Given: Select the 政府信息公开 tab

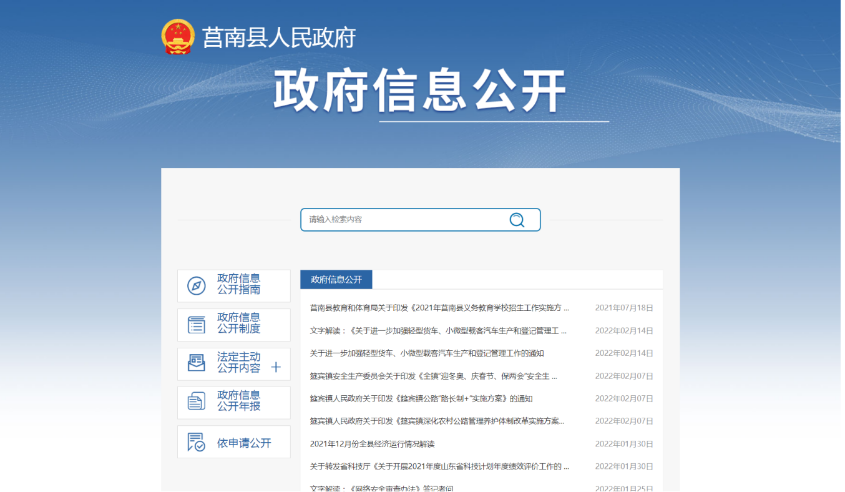Looking at the screenshot, I should pos(336,280).
